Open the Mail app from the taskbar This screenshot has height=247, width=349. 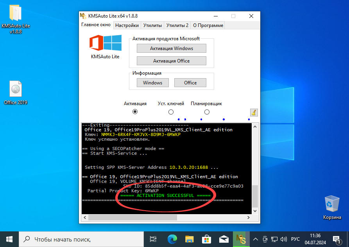click(224, 239)
